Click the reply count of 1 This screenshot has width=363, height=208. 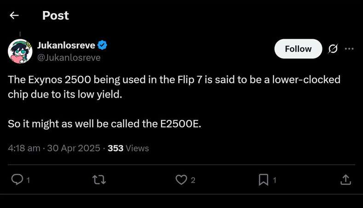click(28, 180)
